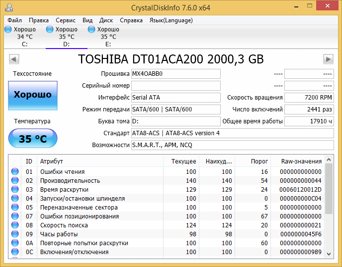Click the attribute list scrollbar thumb
342x267 pixels.
pyautogui.click(x=329, y=189)
